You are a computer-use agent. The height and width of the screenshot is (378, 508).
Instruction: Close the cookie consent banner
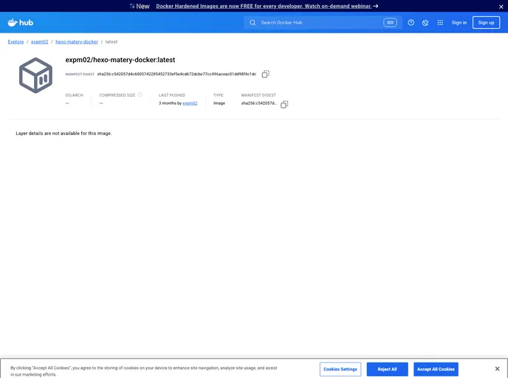[x=497, y=369]
